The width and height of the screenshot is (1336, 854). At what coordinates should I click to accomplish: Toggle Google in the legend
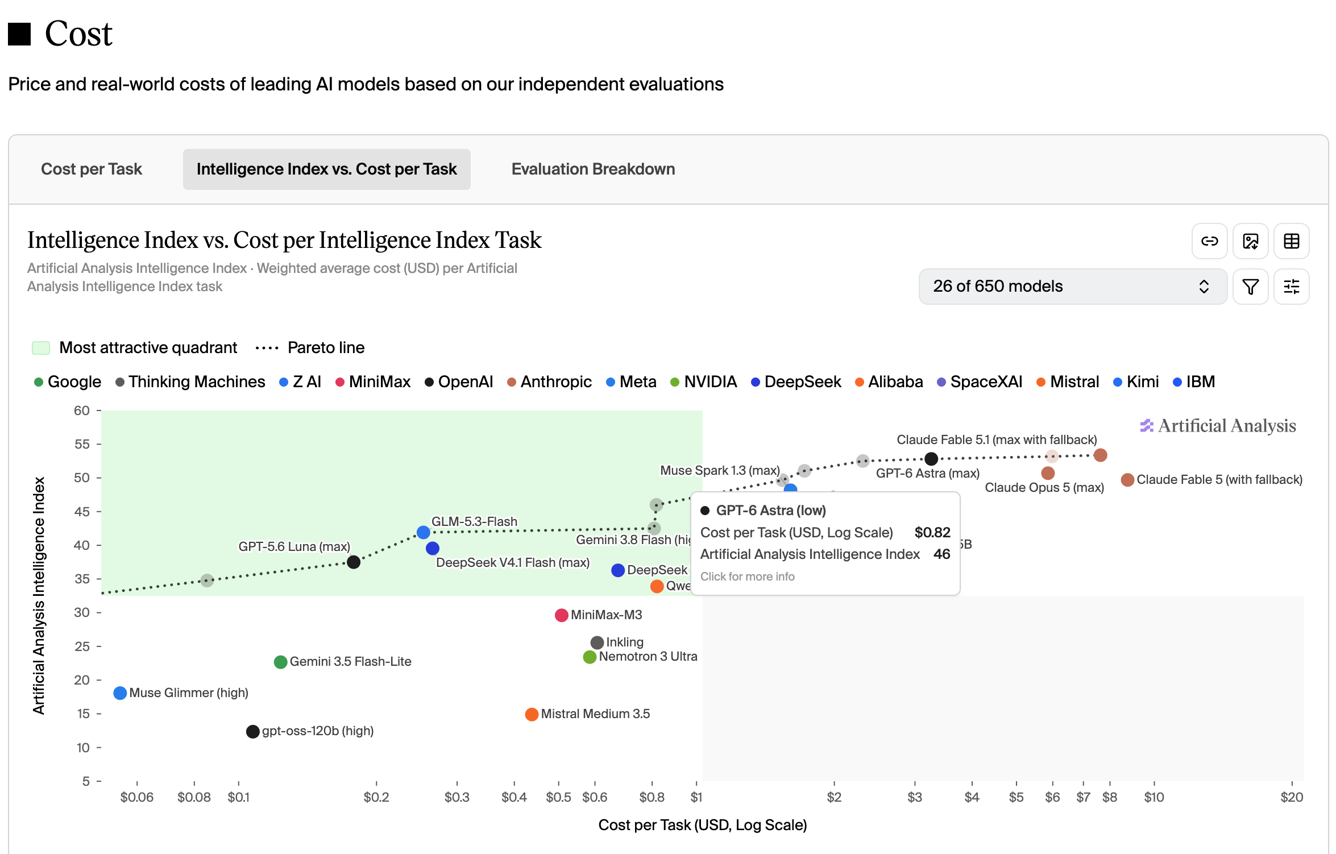[x=68, y=382]
